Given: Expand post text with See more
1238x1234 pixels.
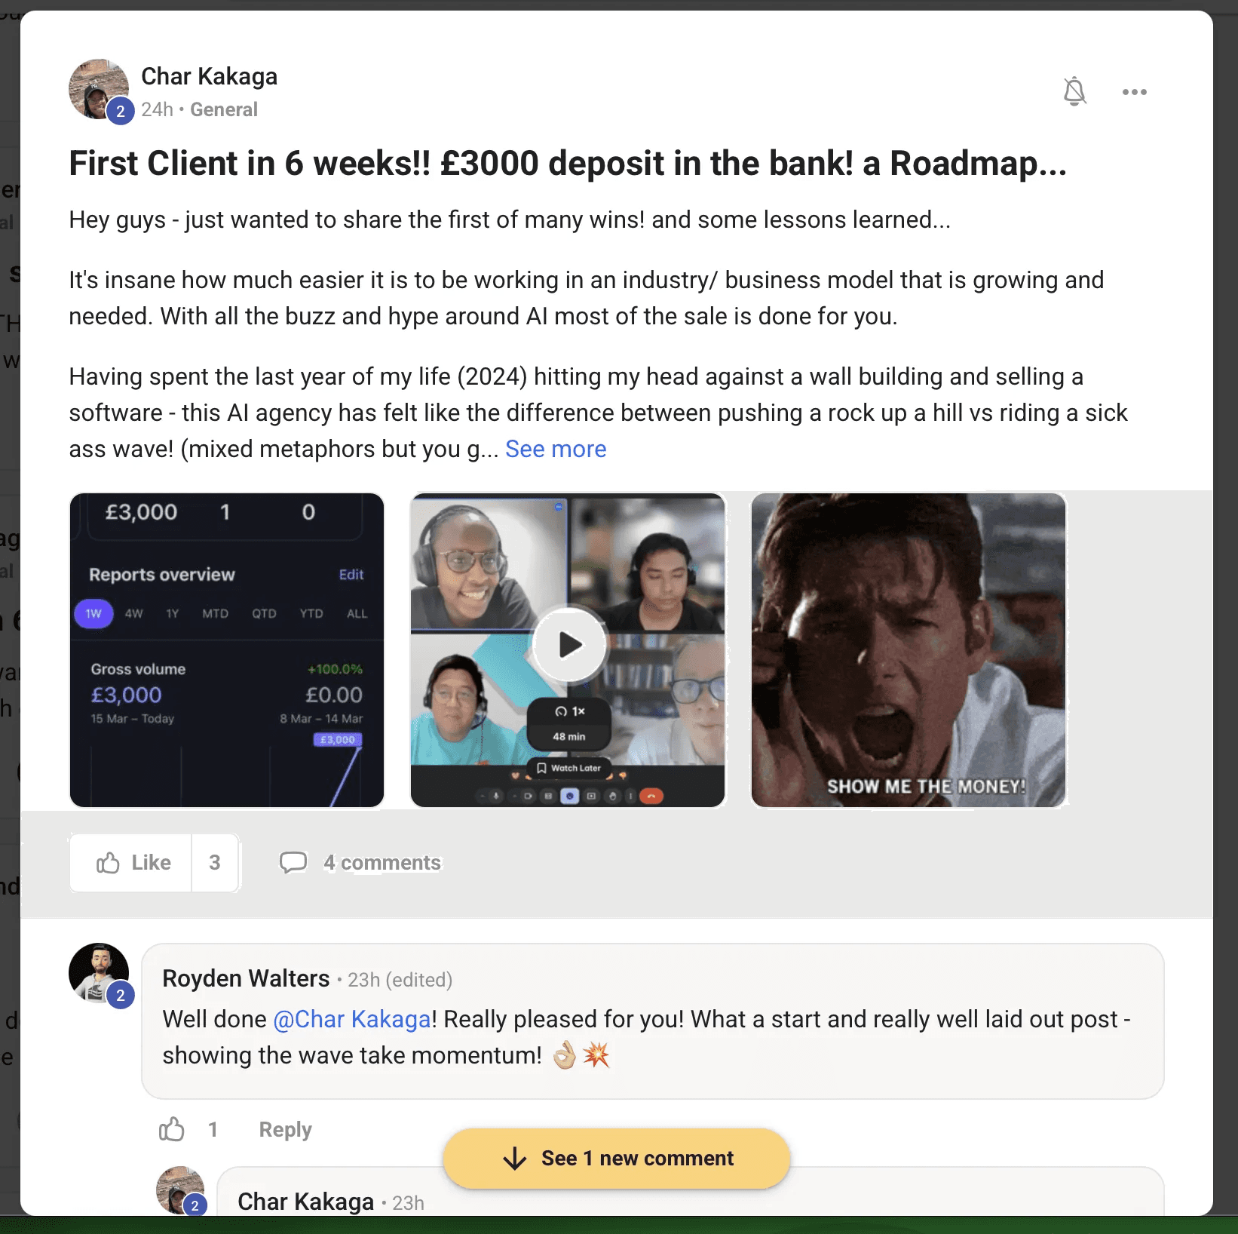Looking at the screenshot, I should coord(556,449).
